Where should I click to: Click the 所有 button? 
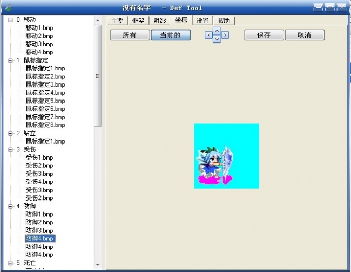pos(130,35)
